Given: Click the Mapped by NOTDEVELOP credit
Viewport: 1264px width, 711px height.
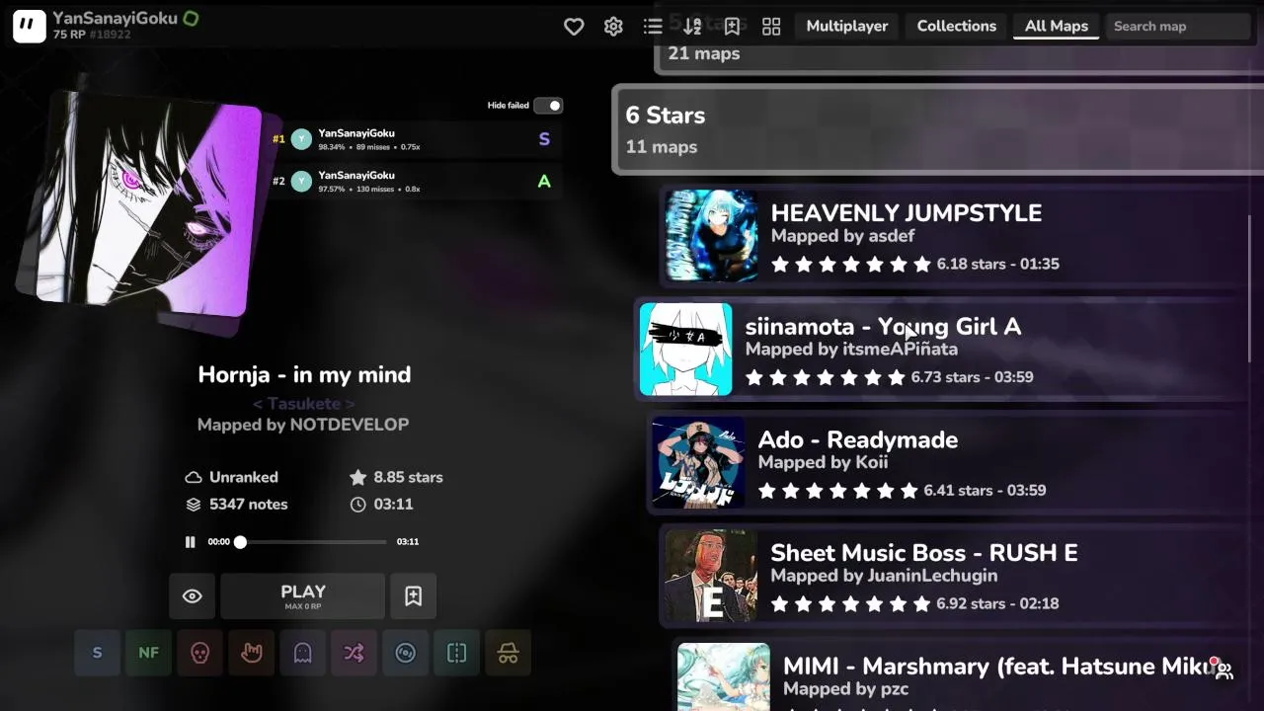Looking at the screenshot, I should (303, 425).
